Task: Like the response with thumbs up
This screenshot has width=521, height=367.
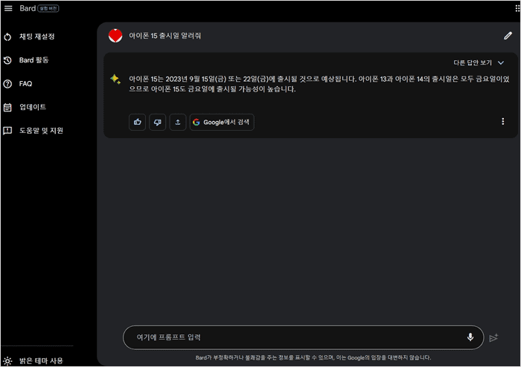Action: pyautogui.click(x=137, y=122)
